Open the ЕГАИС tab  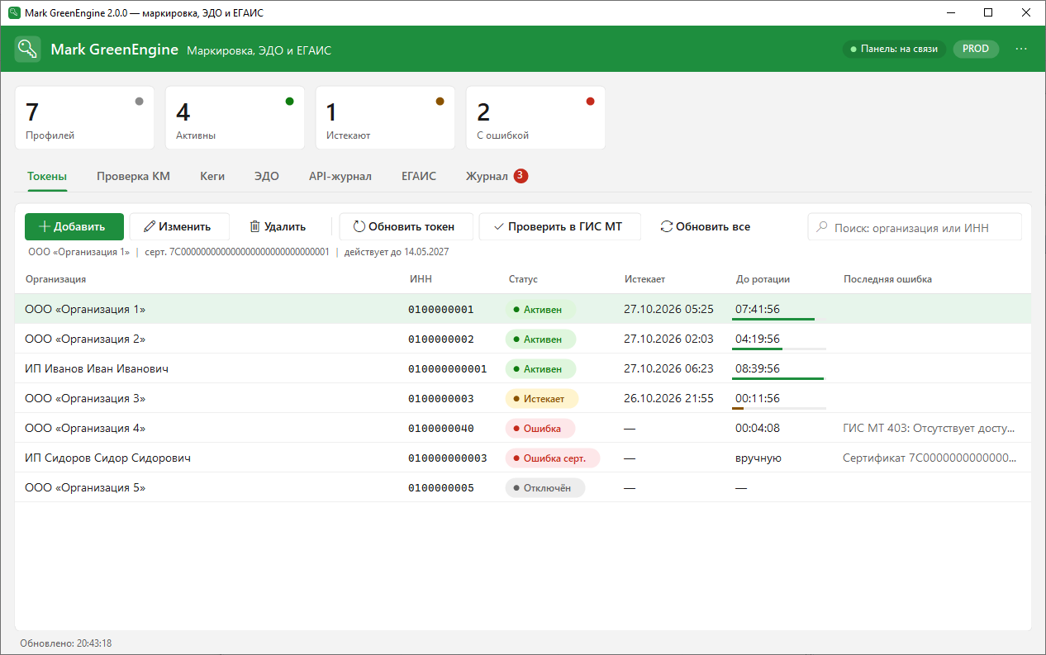419,176
